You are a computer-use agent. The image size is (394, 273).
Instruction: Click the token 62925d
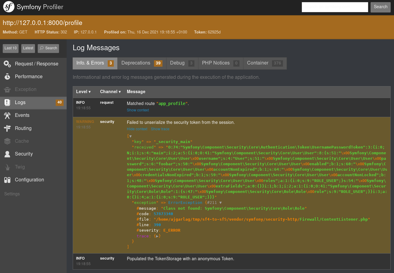[x=214, y=32]
